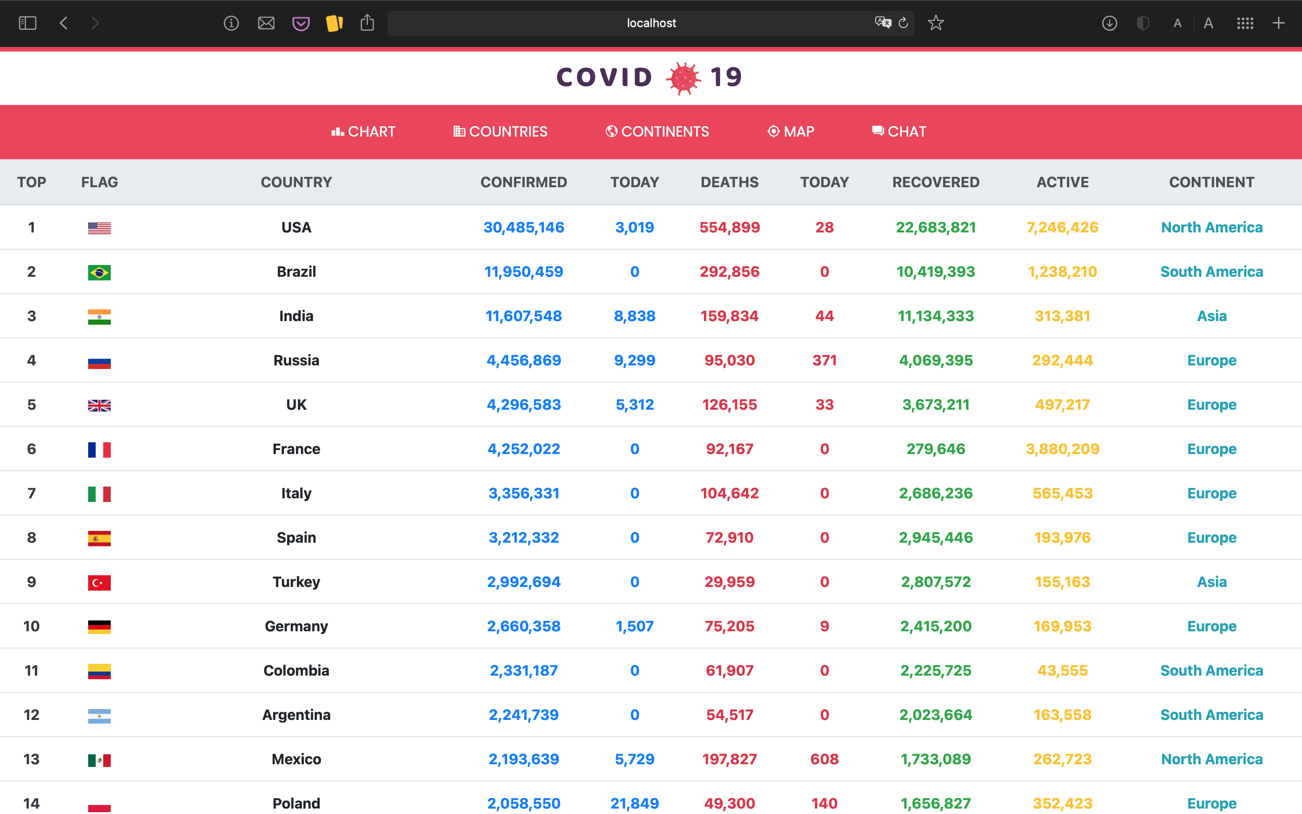Open the CONTINENTS nav tab
The image size is (1302, 814).
pyautogui.click(x=657, y=132)
